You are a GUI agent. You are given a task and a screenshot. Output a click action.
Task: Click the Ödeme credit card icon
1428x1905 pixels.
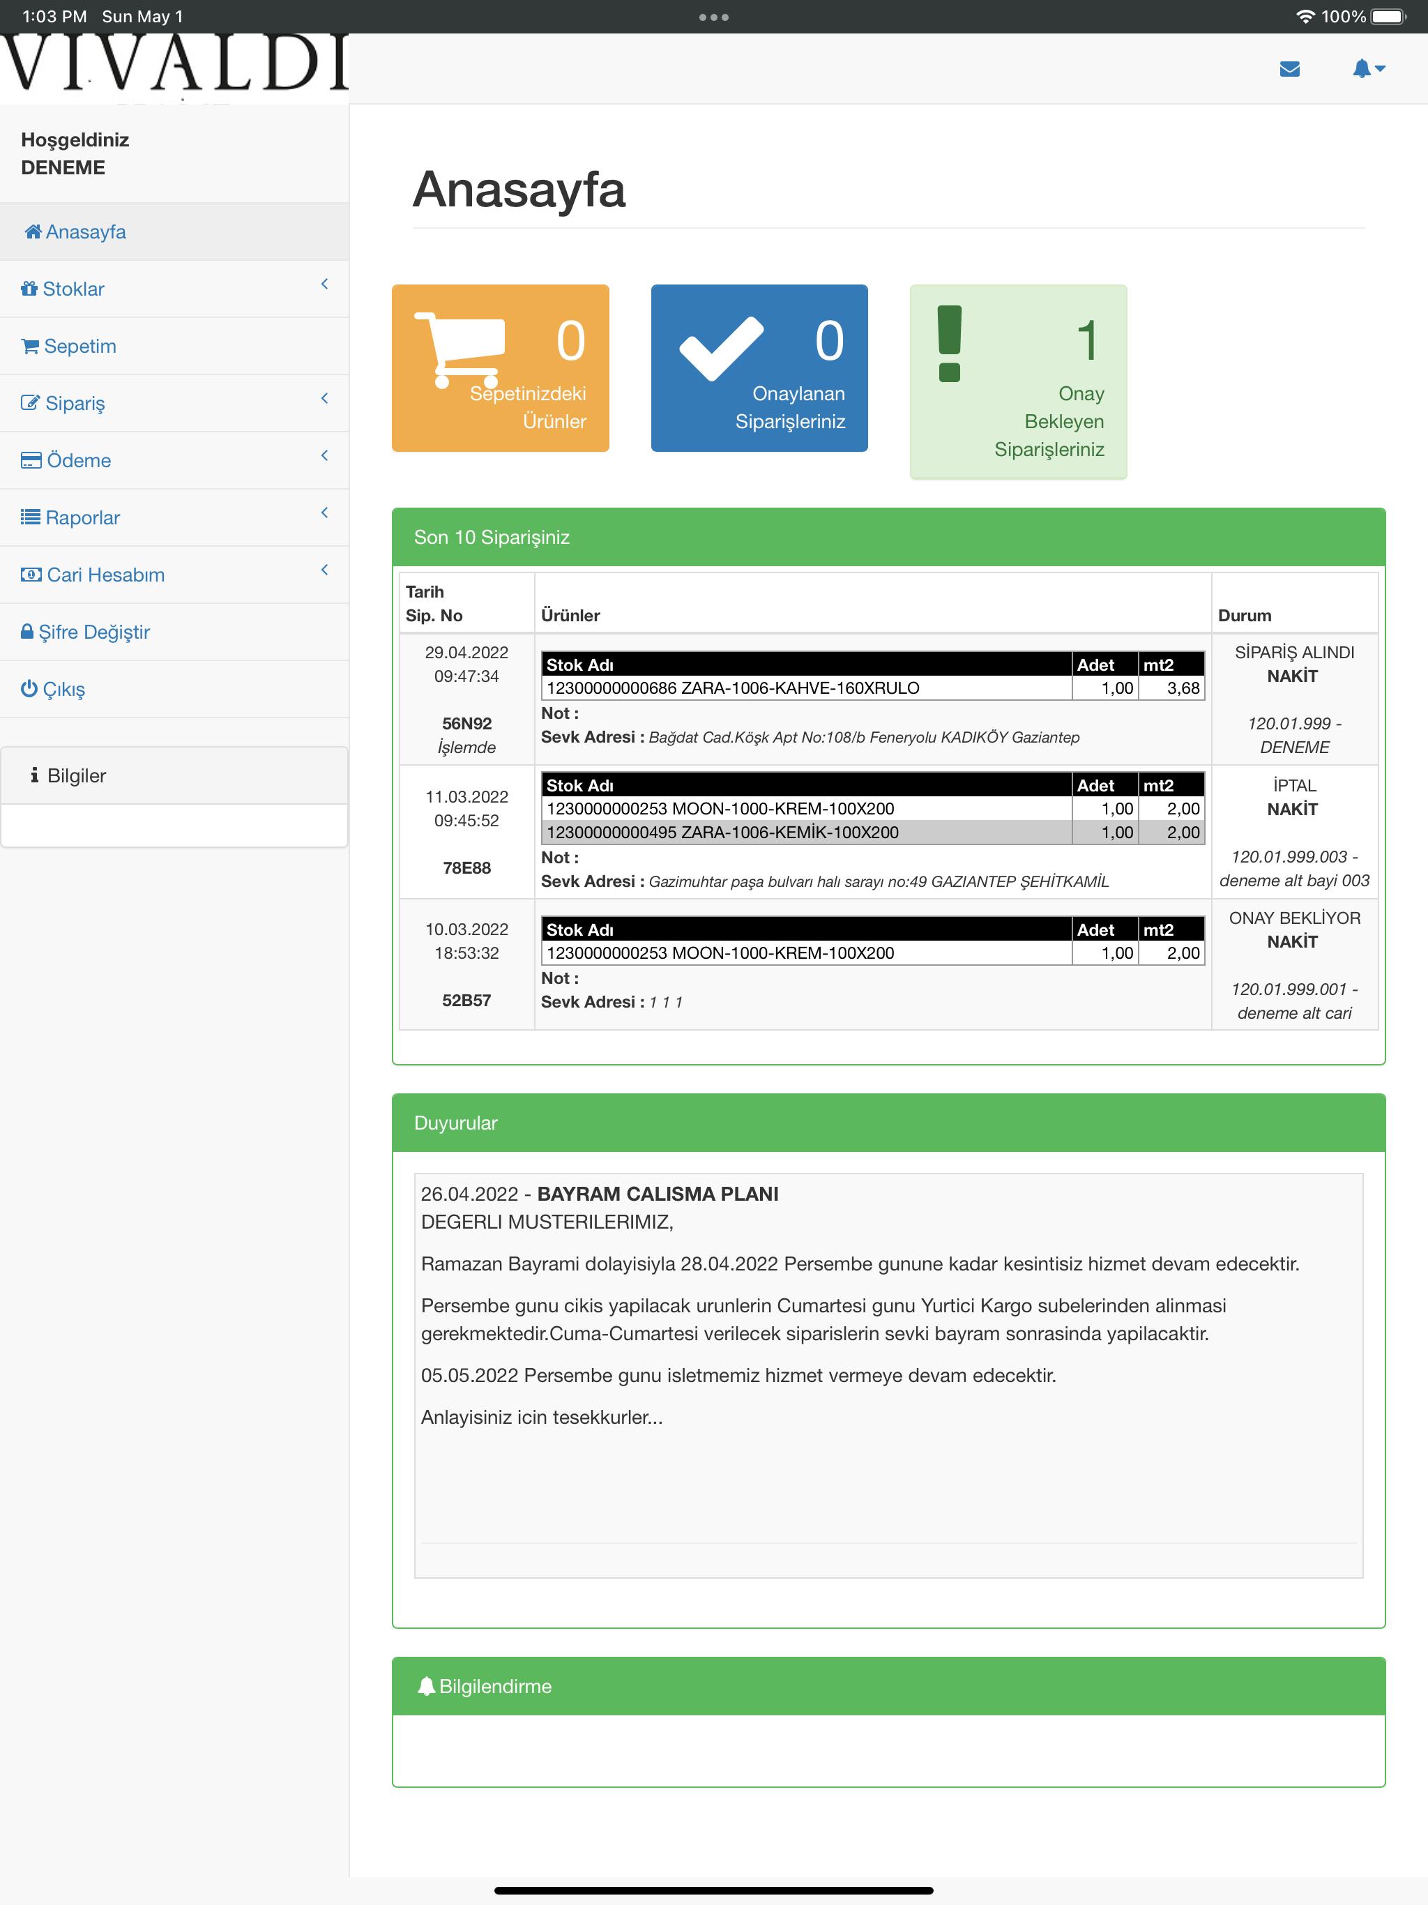point(31,460)
